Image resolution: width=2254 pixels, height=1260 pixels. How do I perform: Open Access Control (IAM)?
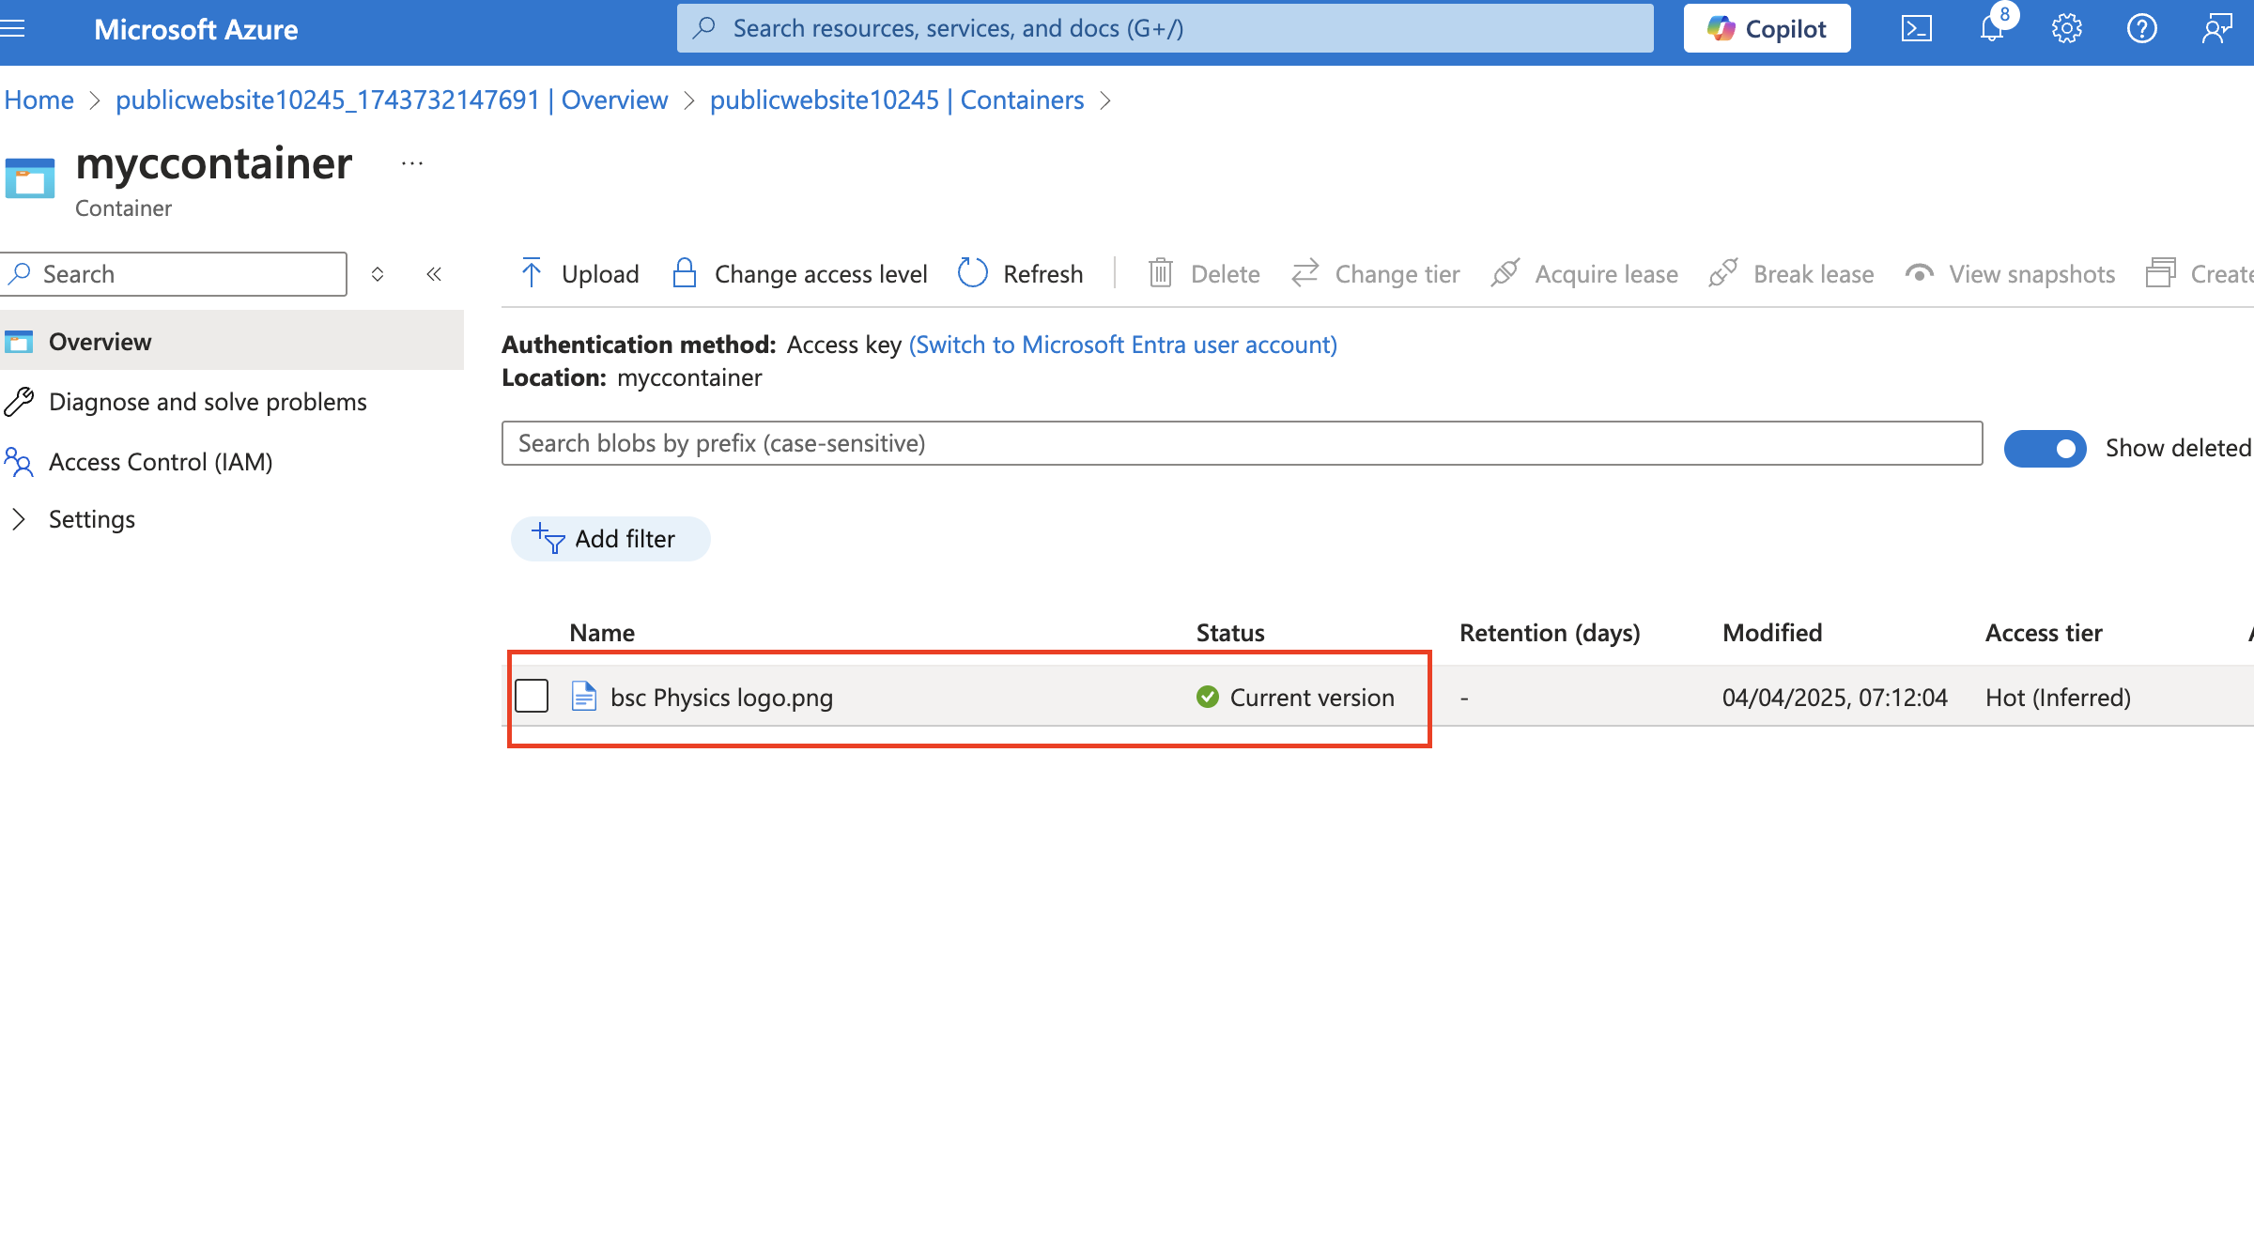(161, 462)
